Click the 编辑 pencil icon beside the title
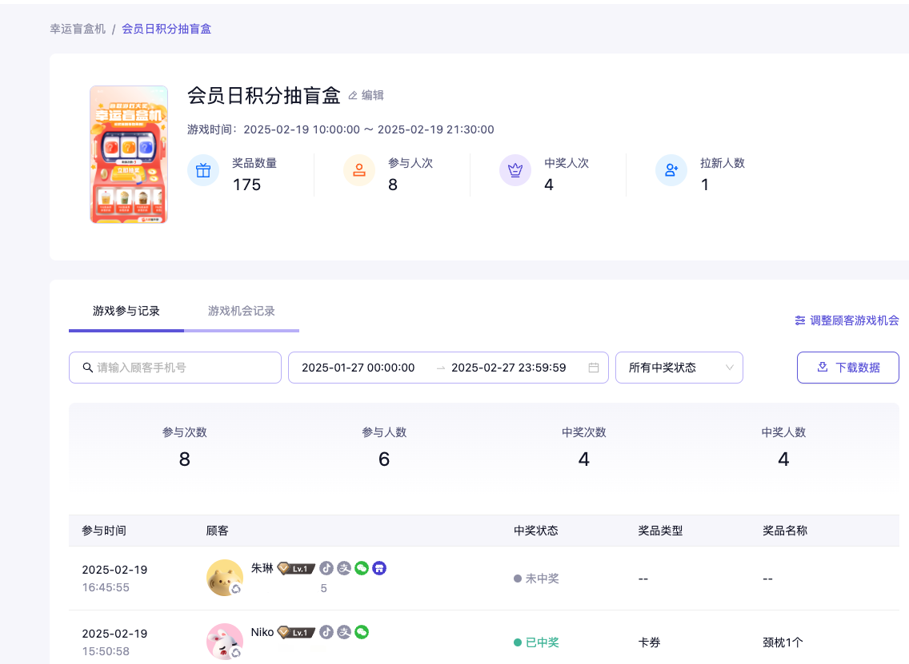This screenshot has width=909, height=664. (353, 96)
